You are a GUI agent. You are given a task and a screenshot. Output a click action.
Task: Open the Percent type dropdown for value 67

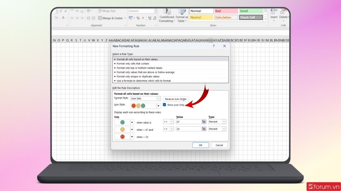[217, 122]
